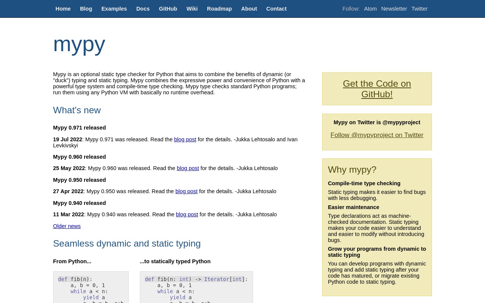Follow @mypyproject on Twitter

(x=377, y=135)
